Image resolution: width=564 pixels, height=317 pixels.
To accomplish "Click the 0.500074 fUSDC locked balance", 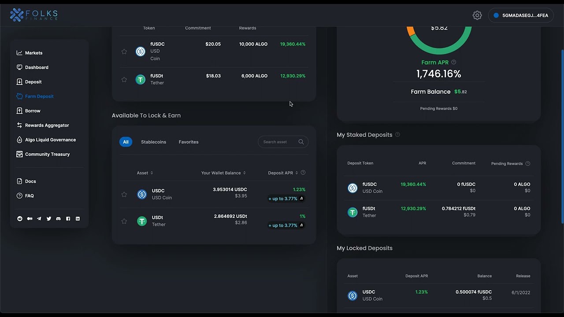I will (474, 292).
